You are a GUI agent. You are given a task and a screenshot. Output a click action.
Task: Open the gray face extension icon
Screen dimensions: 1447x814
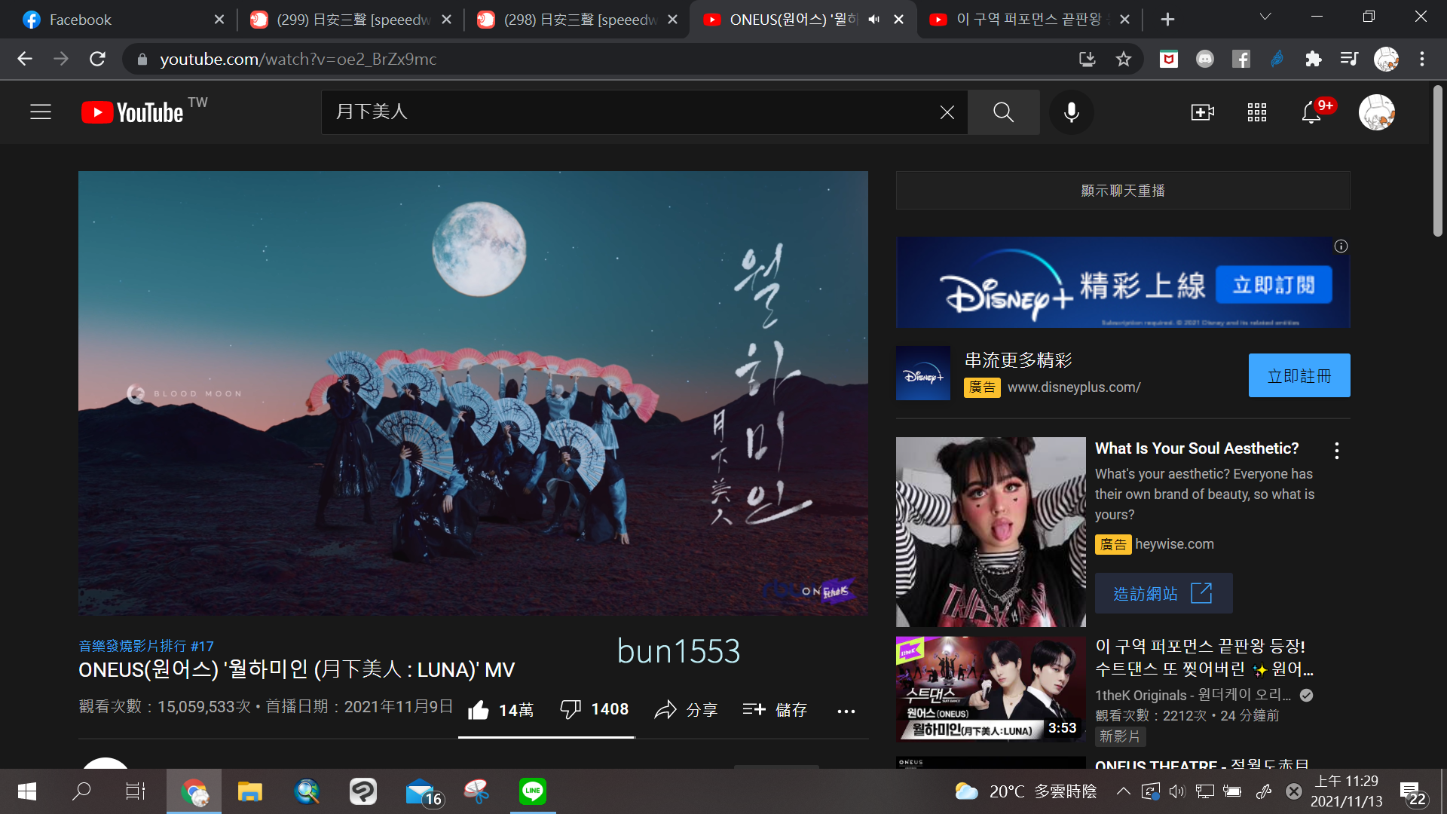(1205, 59)
